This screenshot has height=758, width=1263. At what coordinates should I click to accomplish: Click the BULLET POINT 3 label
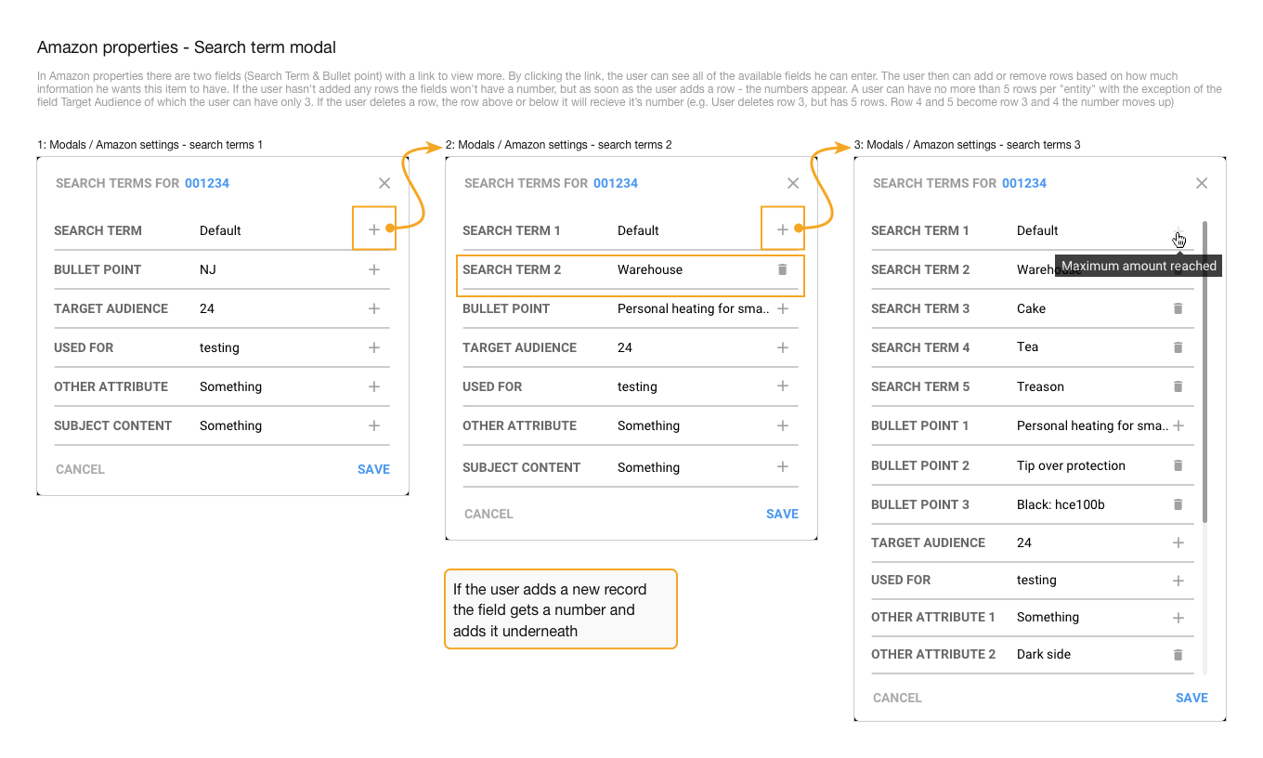pyautogui.click(x=920, y=504)
